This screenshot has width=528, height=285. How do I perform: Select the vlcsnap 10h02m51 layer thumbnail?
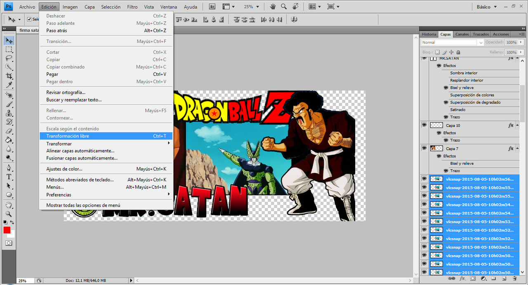[x=436, y=247]
